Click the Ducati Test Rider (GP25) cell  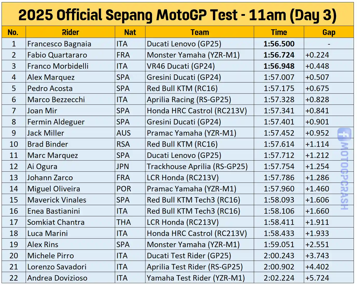[189, 256]
